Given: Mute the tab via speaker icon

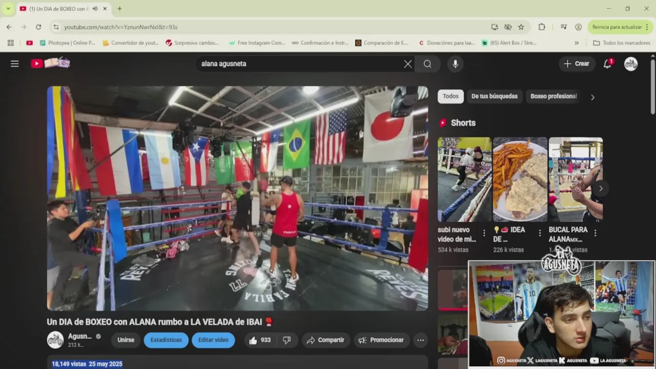Looking at the screenshot, I should coord(95,9).
